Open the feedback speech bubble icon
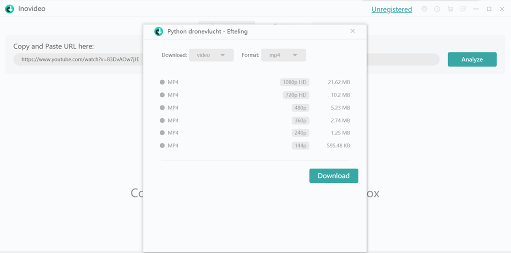Screen dimensions: 511x253 (463, 9)
